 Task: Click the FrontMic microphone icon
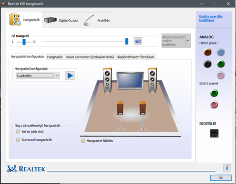pyautogui.click(x=88, y=20)
